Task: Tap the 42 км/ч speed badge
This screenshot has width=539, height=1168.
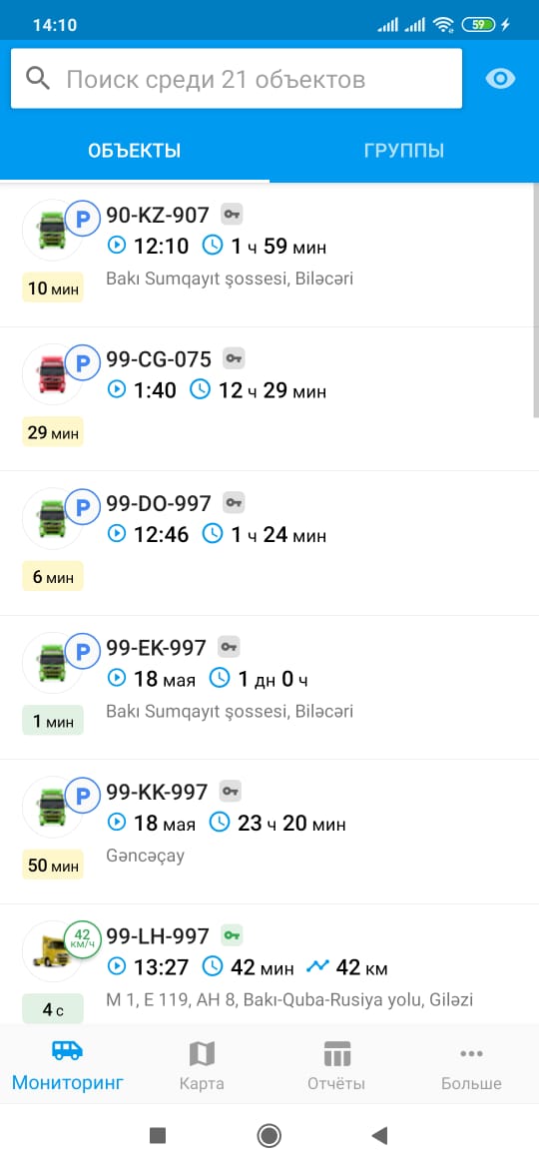Action: pyautogui.click(x=84, y=939)
